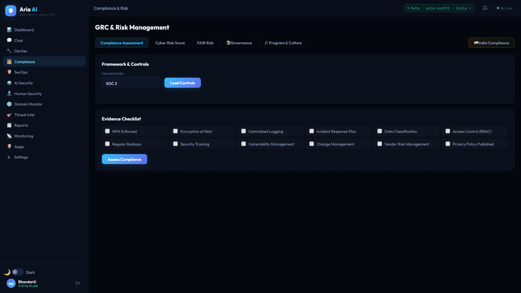Click the Threat Intel target icon
Image resolution: width=521 pixels, height=293 pixels.
(9, 115)
